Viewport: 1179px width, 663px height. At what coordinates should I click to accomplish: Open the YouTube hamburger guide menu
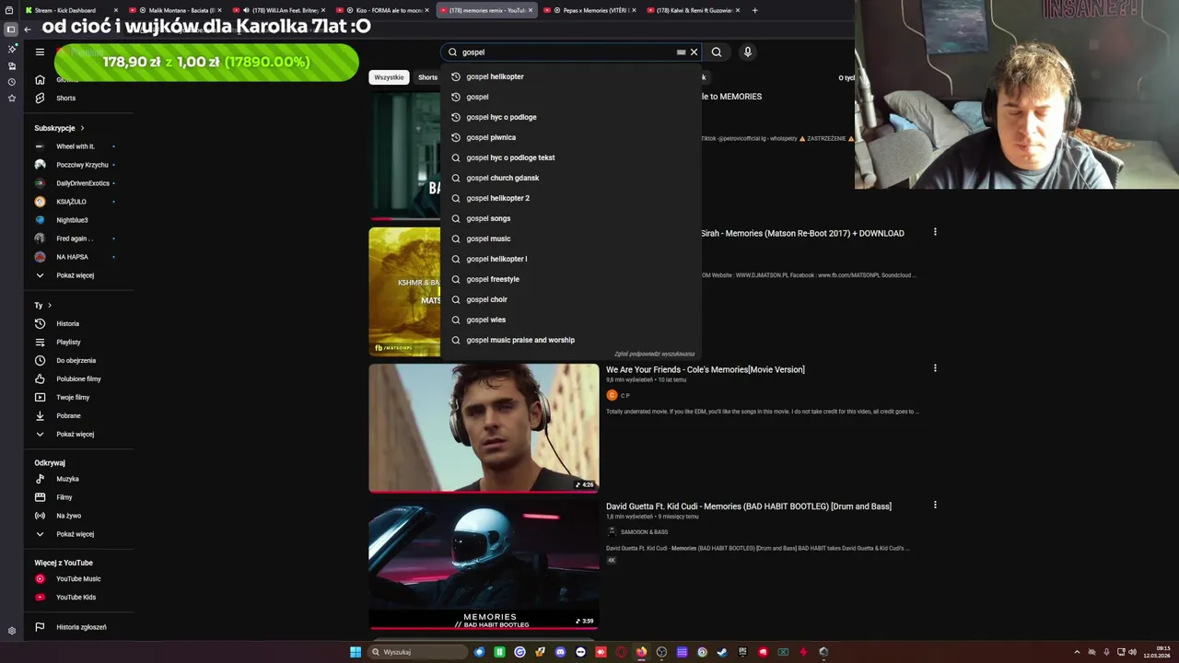coord(40,52)
